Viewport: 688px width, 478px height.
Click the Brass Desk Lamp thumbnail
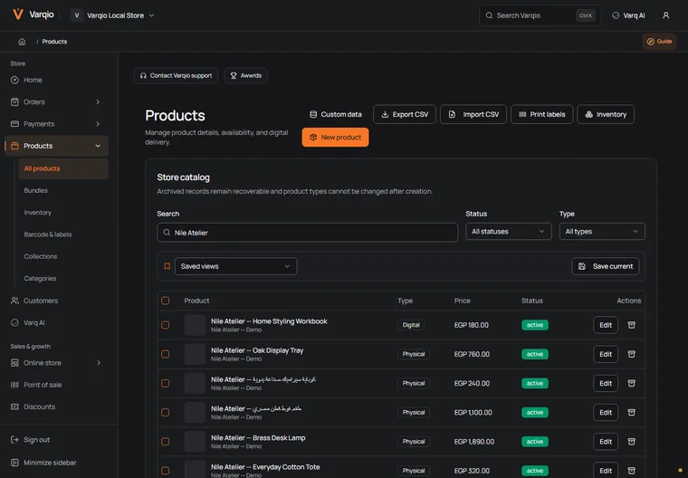(195, 442)
